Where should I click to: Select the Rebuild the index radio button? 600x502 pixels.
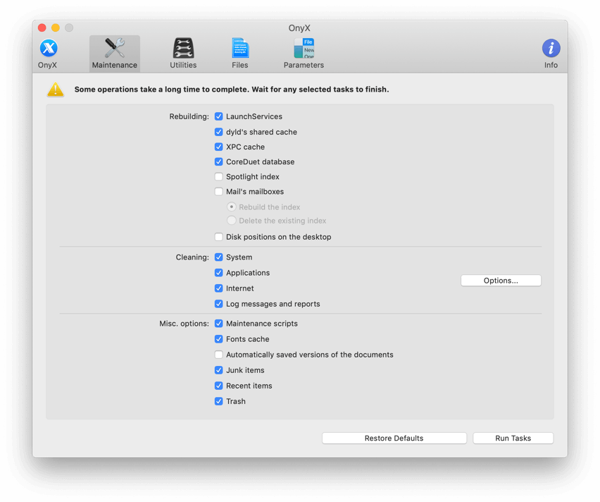(232, 207)
